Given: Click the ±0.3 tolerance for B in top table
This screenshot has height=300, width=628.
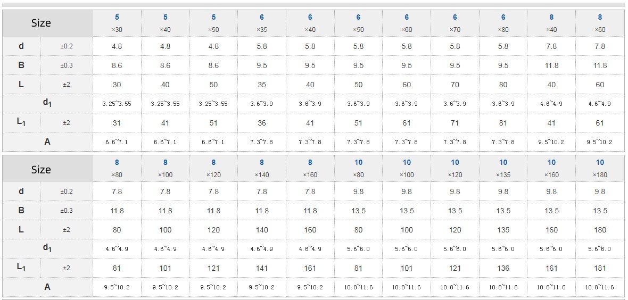Looking at the screenshot, I should pos(67,65).
